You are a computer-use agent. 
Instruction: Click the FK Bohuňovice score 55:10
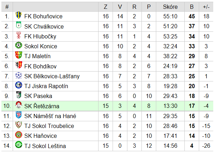(x=170, y=16)
